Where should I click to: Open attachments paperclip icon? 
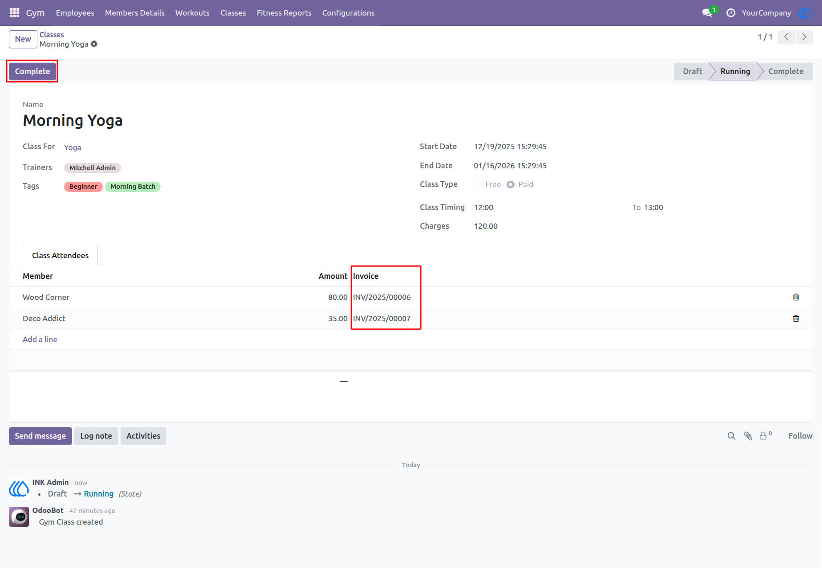(748, 436)
